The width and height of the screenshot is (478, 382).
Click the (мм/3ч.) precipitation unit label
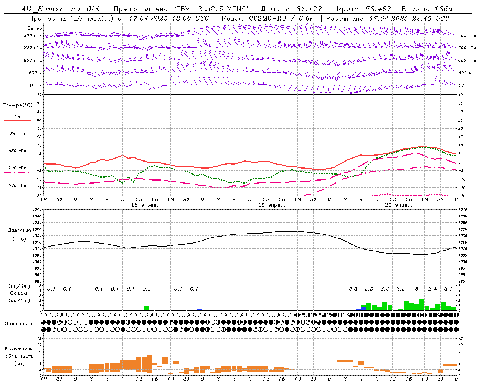point(19,286)
